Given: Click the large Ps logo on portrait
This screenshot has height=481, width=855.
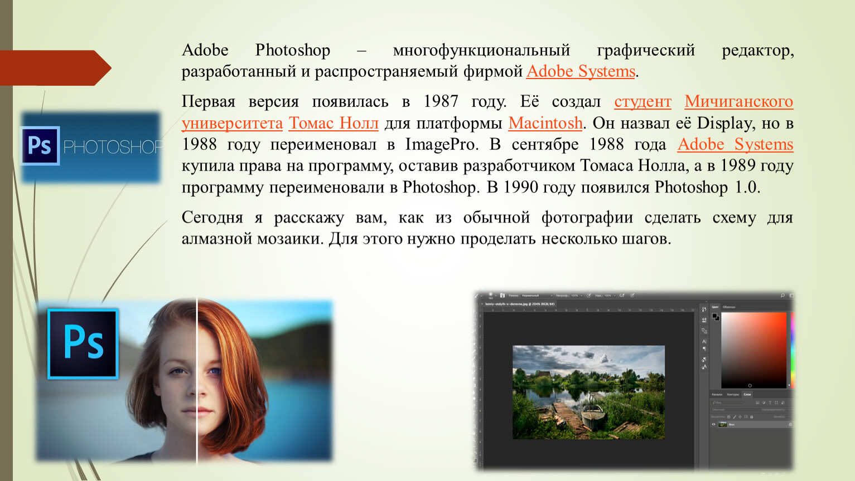Looking at the screenshot, I should click(83, 343).
